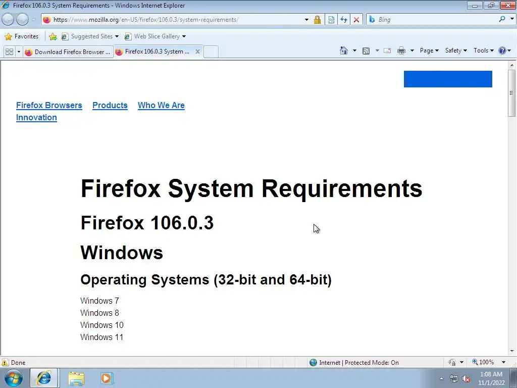Click the network tray icon

[x=454, y=379]
